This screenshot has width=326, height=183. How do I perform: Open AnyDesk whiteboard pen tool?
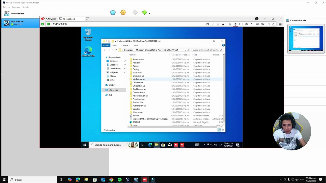274,24
